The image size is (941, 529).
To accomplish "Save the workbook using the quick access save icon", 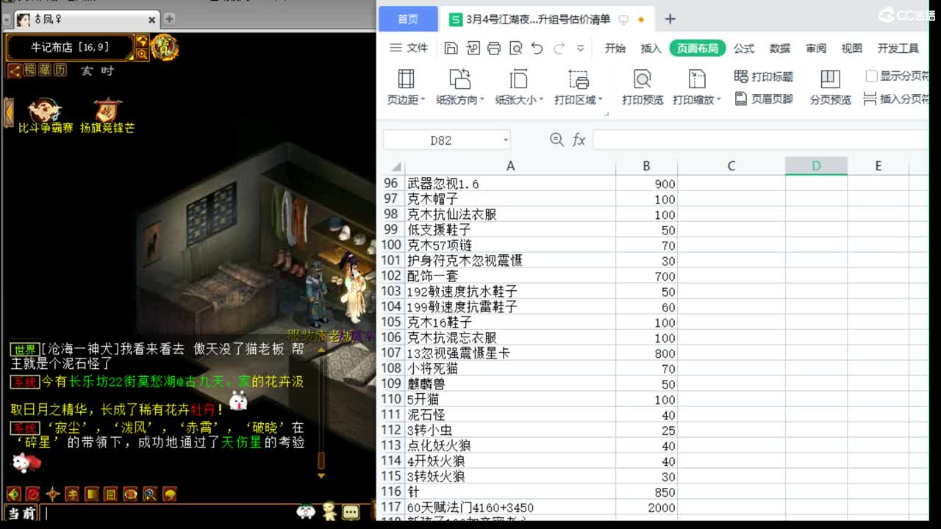I will [x=450, y=47].
